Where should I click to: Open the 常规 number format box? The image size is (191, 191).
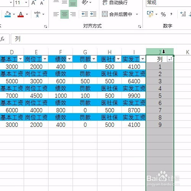point(168,3)
